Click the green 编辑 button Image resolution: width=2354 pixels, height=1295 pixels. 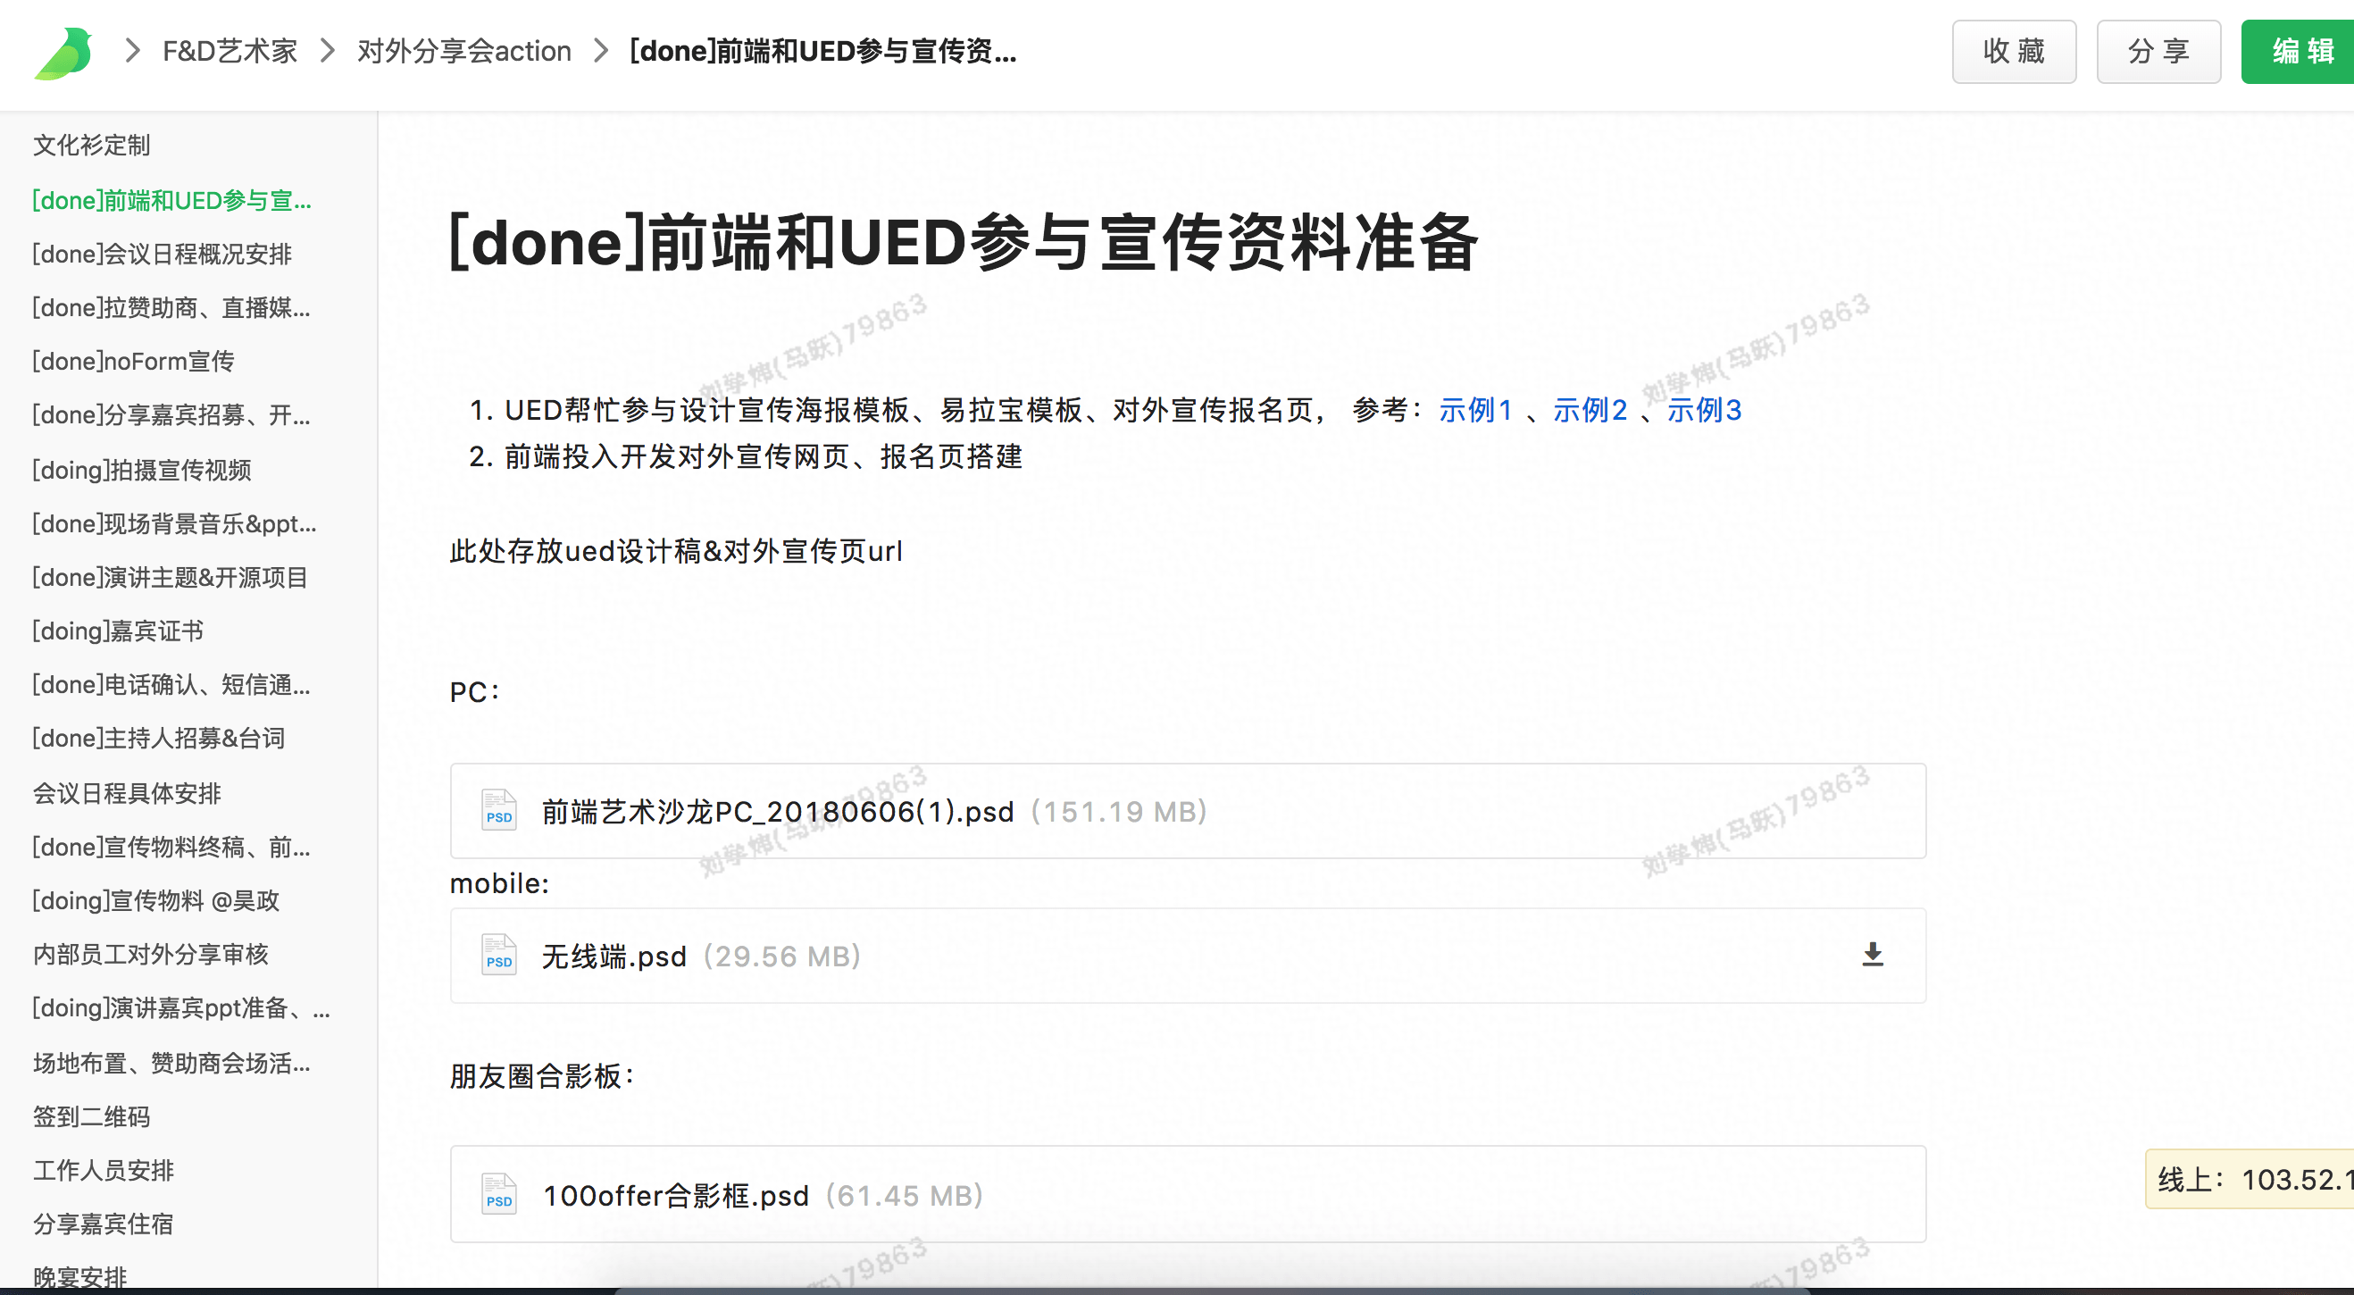pyautogui.click(x=2300, y=51)
